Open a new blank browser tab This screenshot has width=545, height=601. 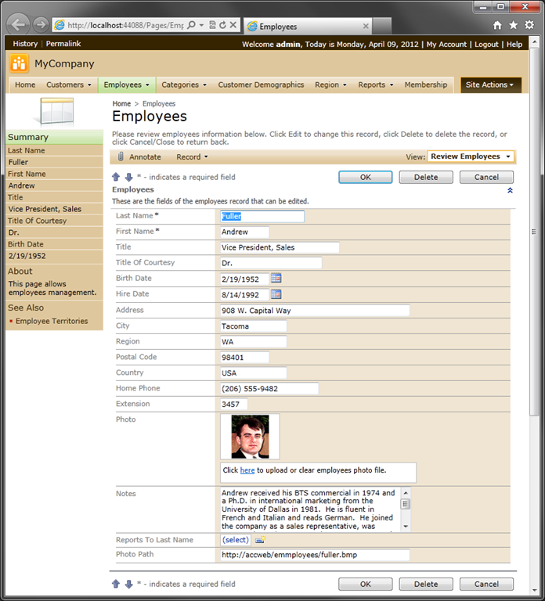(x=381, y=26)
